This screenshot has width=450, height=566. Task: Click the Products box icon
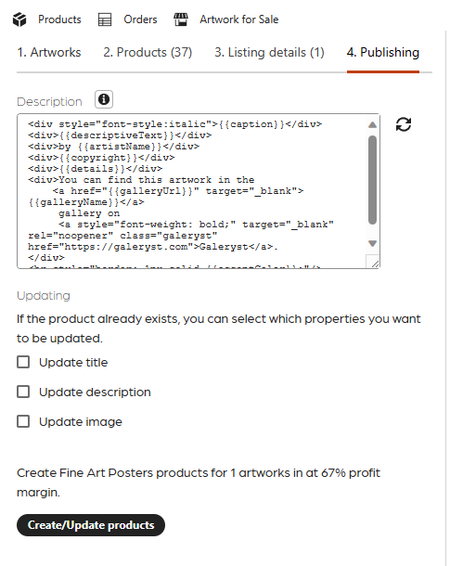click(x=19, y=19)
